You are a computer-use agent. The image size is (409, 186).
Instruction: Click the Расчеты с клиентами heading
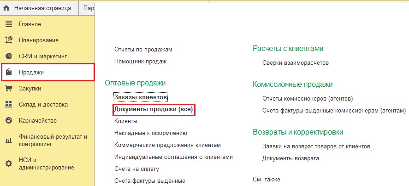pyautogui.click(x=288, y=49)
